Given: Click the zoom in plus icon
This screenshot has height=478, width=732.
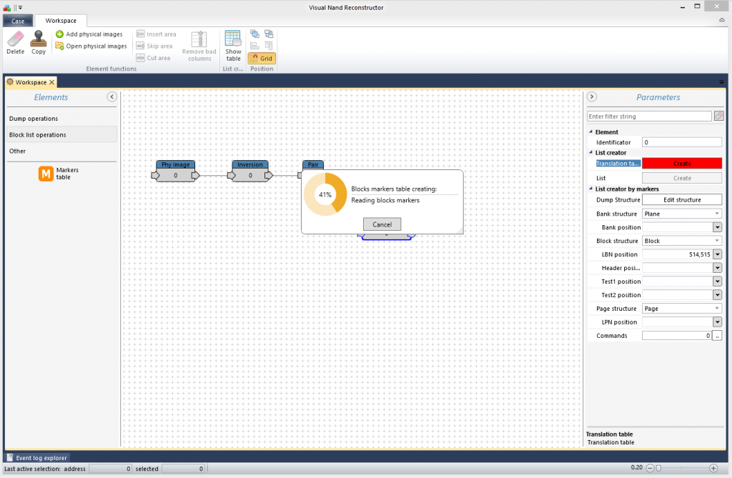Looking at the screenshot, I should point(713,468).
